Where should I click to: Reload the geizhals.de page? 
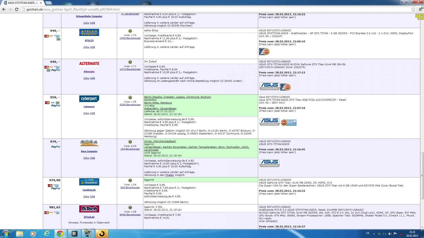tap(16, 9)
